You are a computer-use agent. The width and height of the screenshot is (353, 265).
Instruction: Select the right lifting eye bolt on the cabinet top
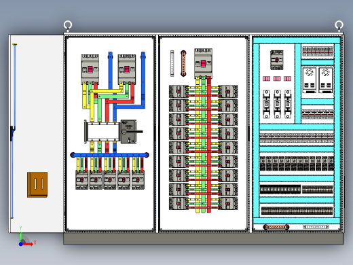tap(339, 25)
